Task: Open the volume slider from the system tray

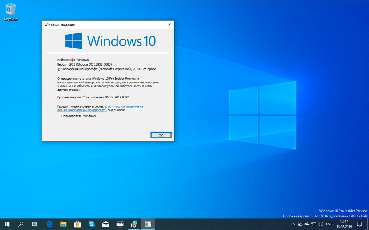Action: [321, 224]
